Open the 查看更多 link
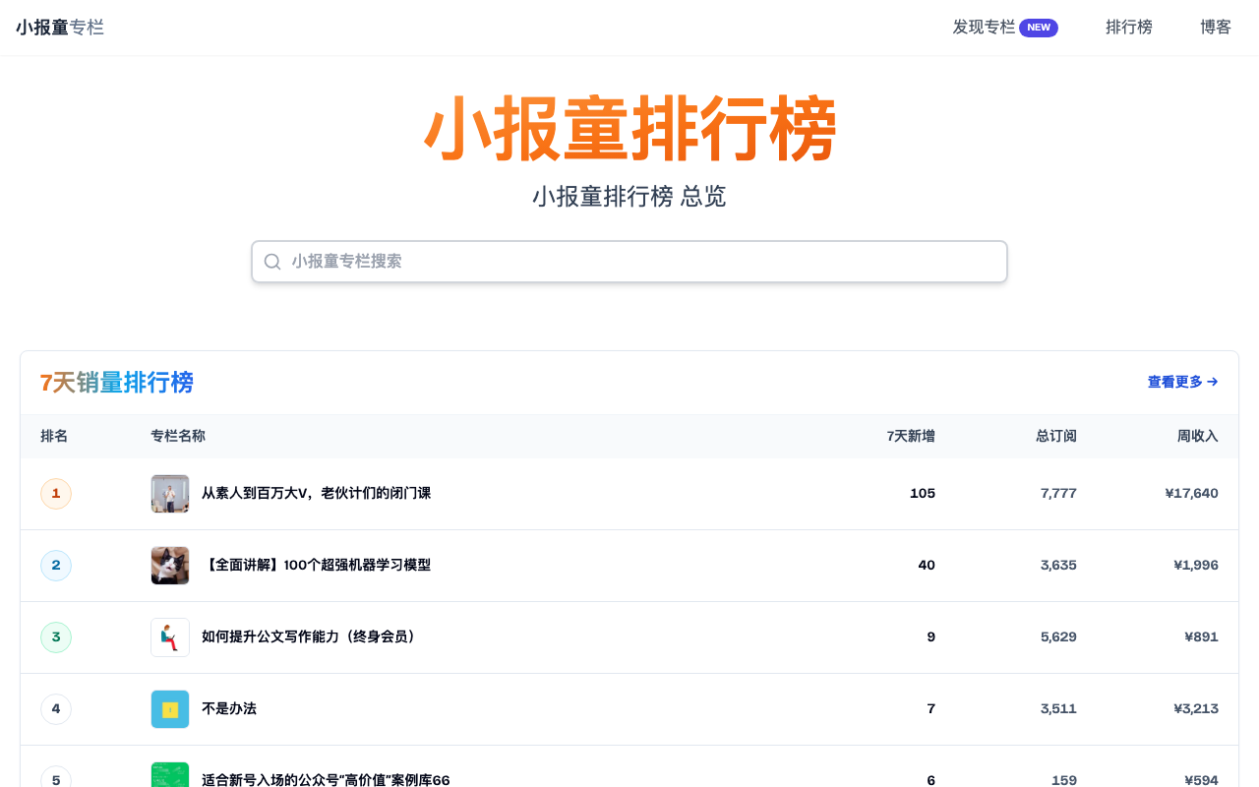The height and width of the screenshot is (787, 1259). click(1182, 382)
